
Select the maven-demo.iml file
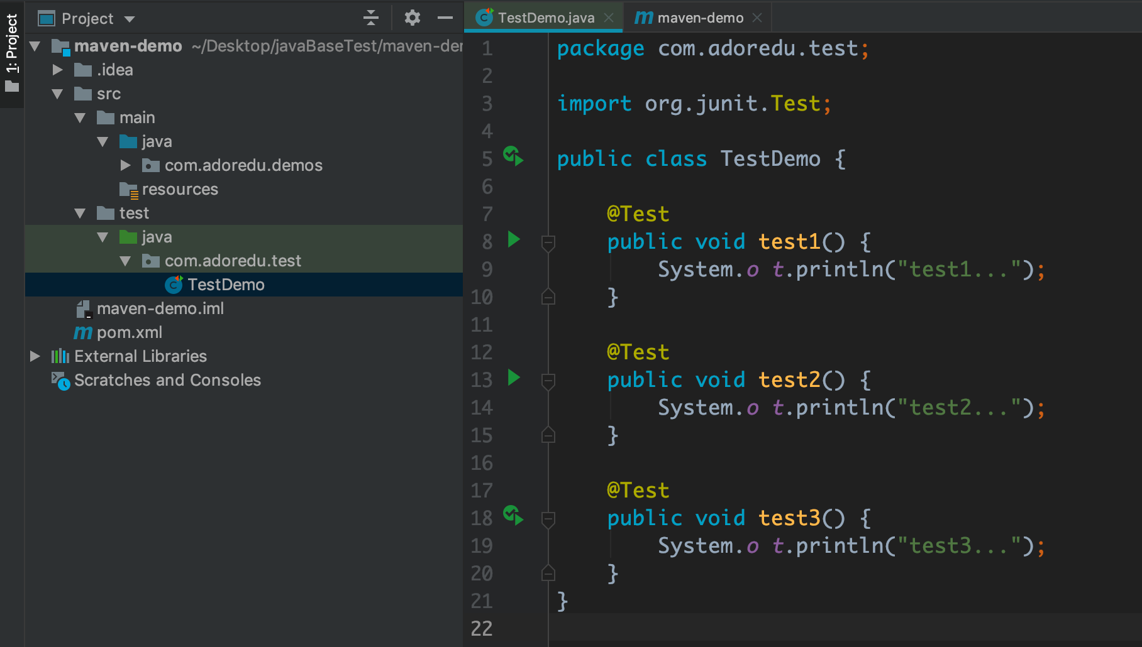tap(244, 308)
